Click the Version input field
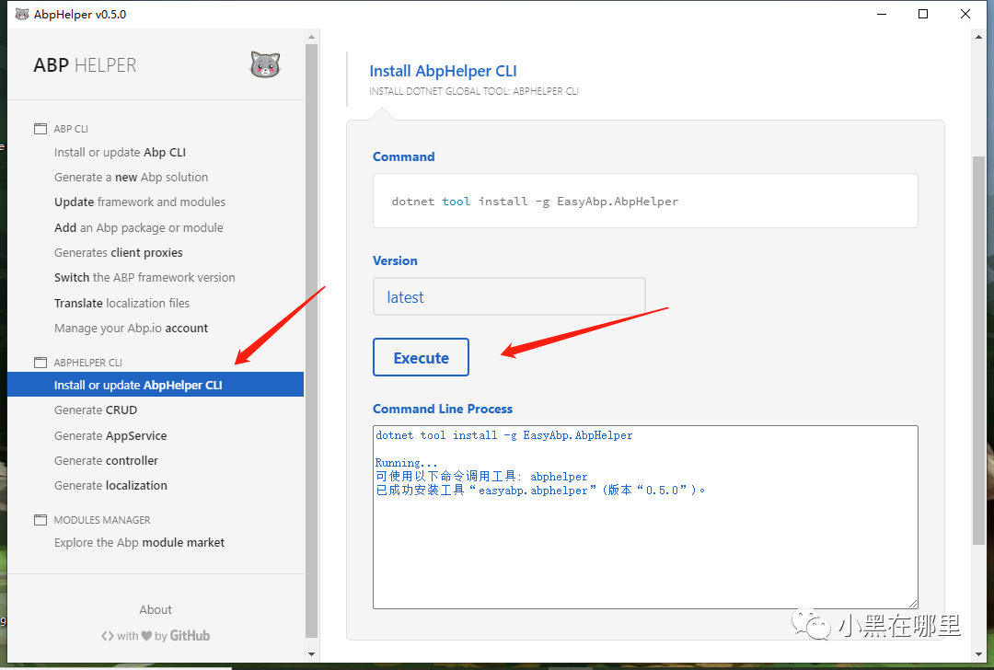 509,296
